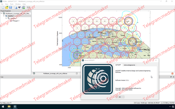This screenshot has width=175, height=109.
Task: Open the File menu
Action: point(2,4)
